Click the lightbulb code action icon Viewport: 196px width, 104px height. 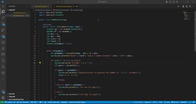click(40, 63)
